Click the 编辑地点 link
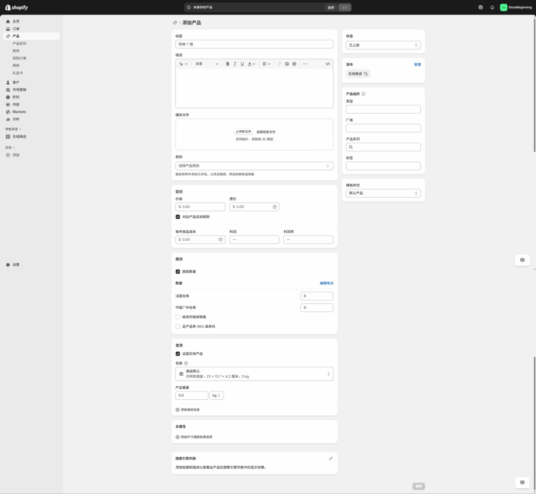The image size is (536, 494). tap(326, 283)
